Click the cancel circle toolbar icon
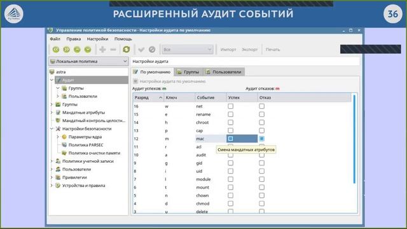The height and width of the screenshot is (229, 407). [x=152, y=50]
